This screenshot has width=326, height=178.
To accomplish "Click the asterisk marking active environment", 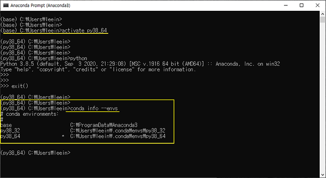I will click(63, 137).
